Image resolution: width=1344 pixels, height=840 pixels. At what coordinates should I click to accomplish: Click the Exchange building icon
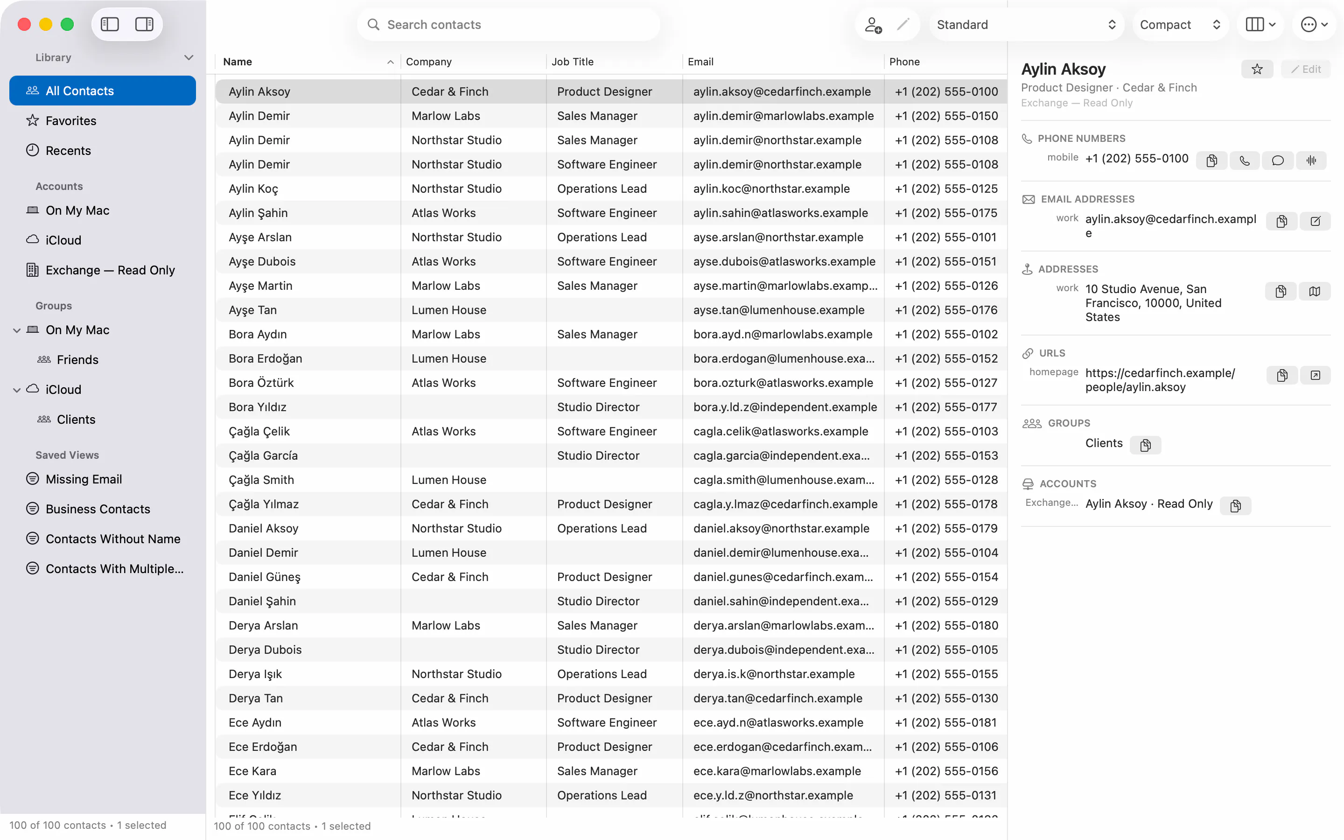point(33,270)
